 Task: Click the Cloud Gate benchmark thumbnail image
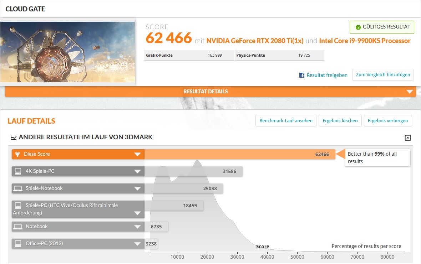click(68, 52)
